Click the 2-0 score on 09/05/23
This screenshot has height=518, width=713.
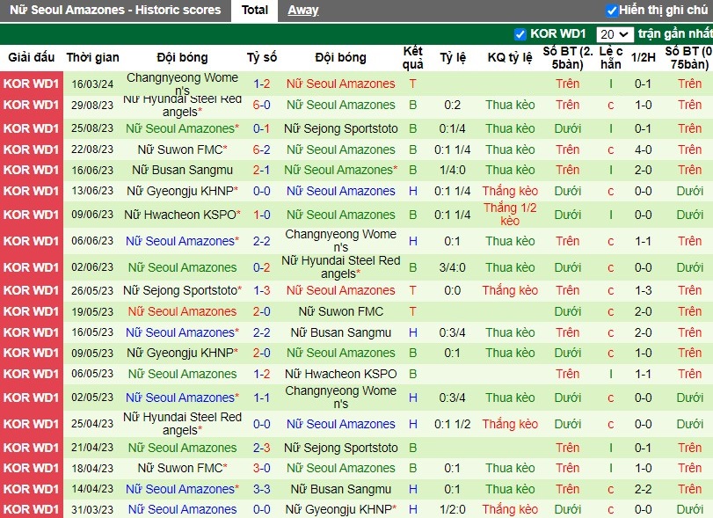261,353
